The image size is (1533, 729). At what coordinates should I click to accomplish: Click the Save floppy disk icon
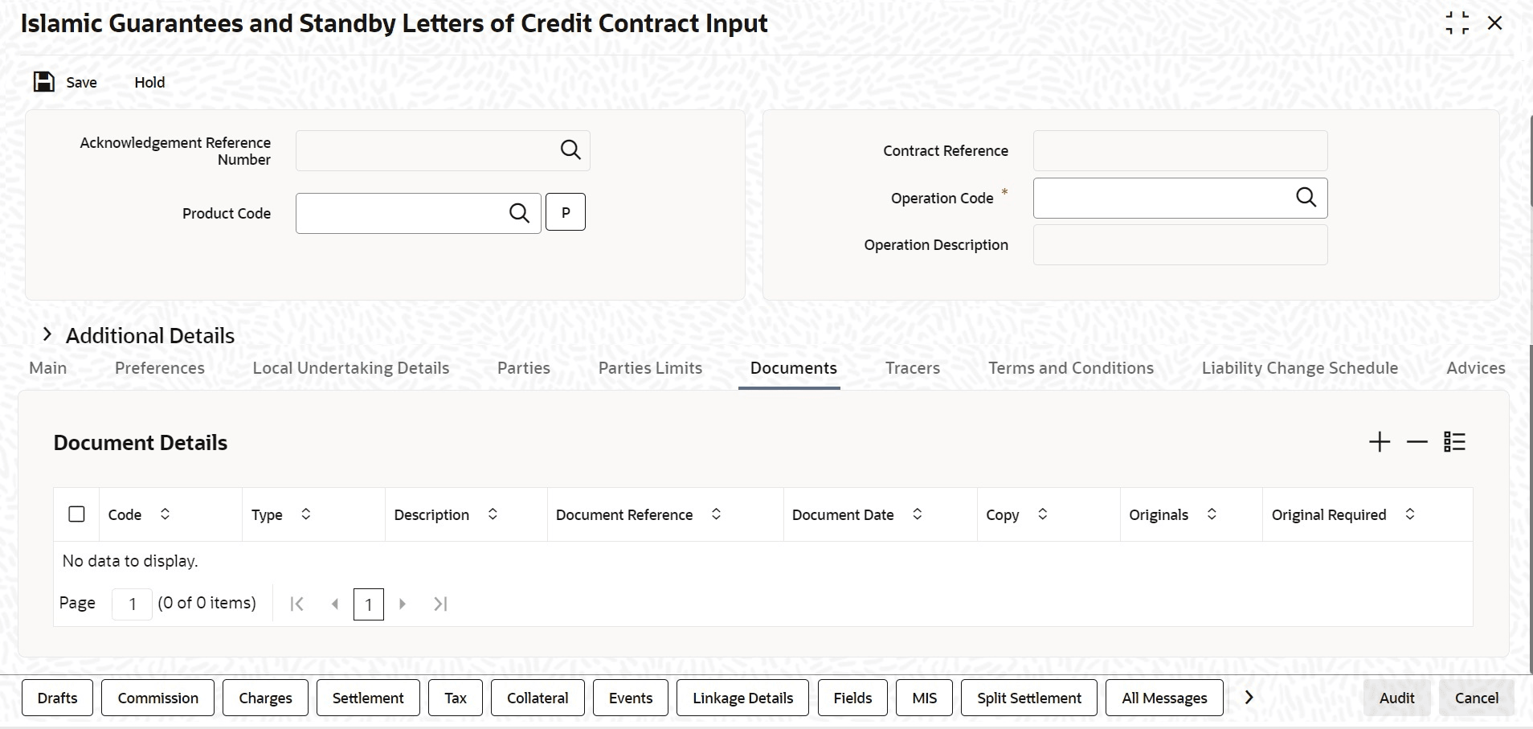[x=44, y=82]
